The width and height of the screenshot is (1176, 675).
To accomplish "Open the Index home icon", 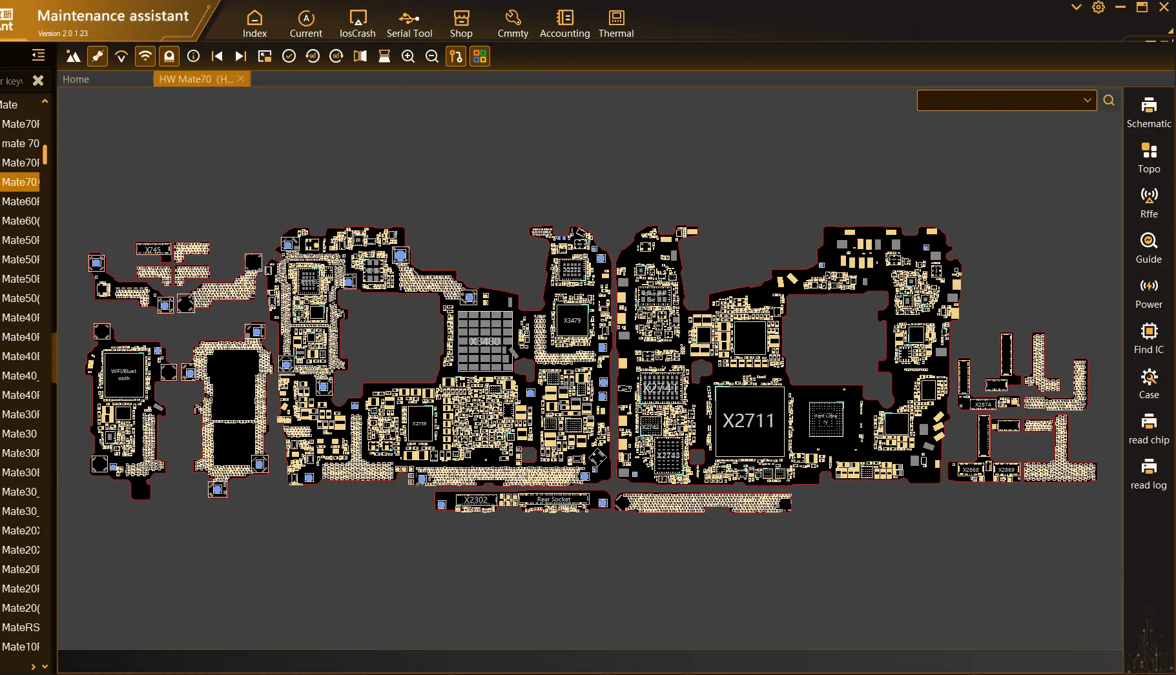I will 254,24.
